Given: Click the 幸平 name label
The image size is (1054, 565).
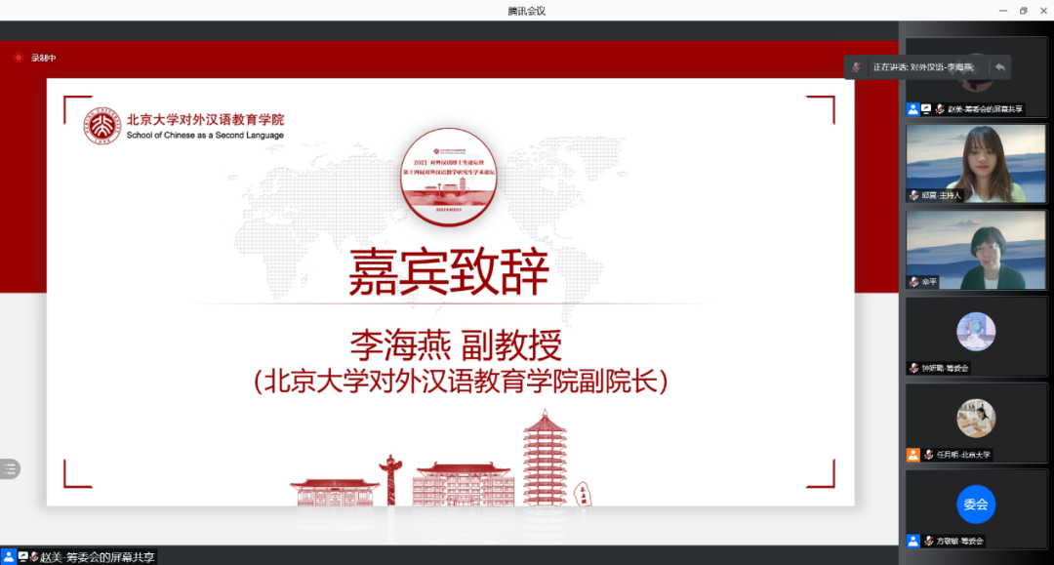Looking at the screenshot, I should 929,282.
